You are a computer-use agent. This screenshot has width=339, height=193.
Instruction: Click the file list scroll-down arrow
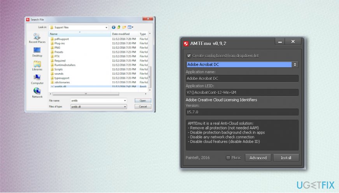point(150,90)
